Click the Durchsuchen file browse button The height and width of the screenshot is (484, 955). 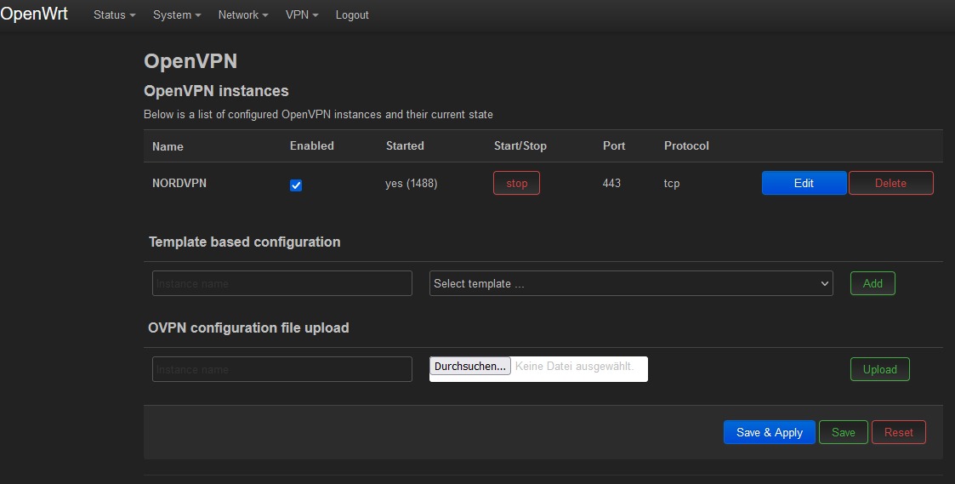coord(470,367)
